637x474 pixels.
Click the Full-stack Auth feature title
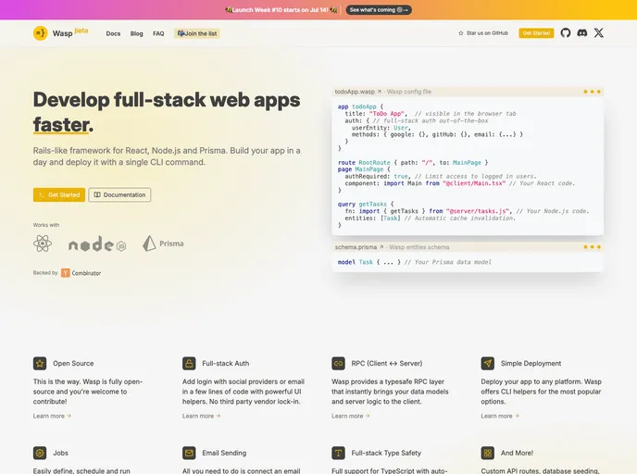226,364
